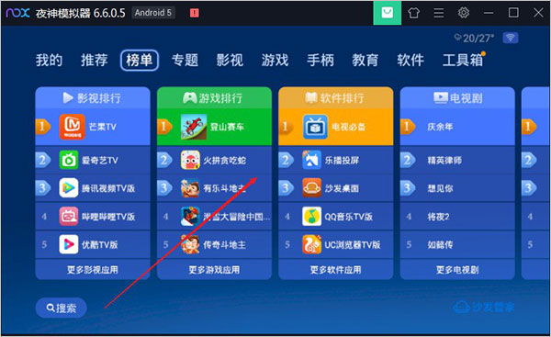The height and width of the screenshot is (337, 551).
Task: Select 如懿传 in the TV drama list
Action: [457, 244]
